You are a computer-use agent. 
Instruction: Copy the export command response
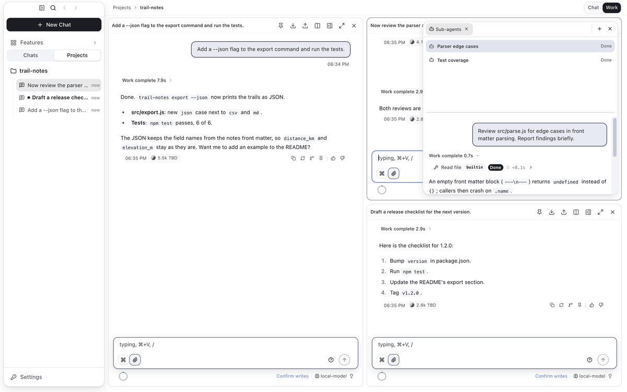[x=294, y=158]
